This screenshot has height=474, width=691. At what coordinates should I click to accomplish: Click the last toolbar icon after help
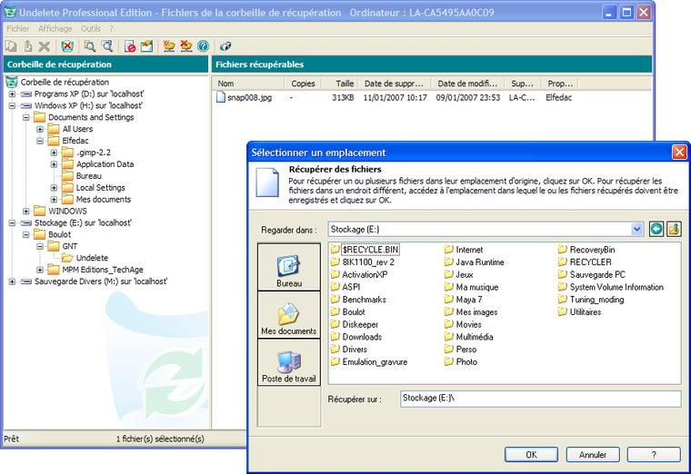click(225, 46)
